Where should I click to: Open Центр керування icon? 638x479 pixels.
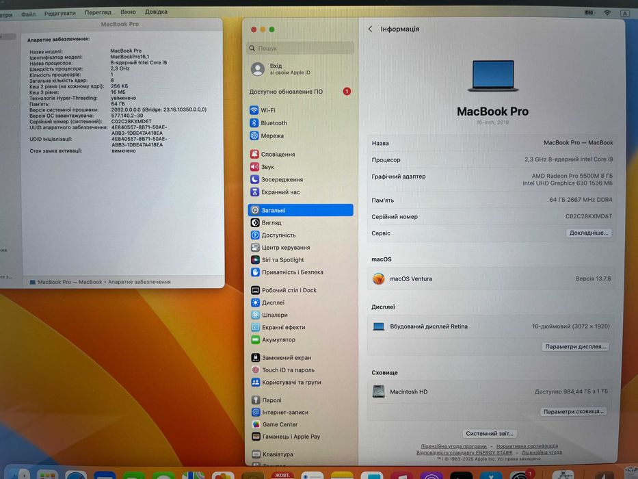(x=254, y=247)
